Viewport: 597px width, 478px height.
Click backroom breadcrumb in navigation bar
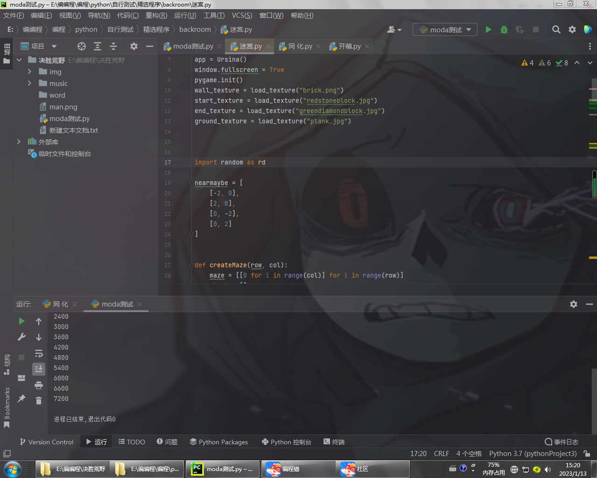[195, 29]
